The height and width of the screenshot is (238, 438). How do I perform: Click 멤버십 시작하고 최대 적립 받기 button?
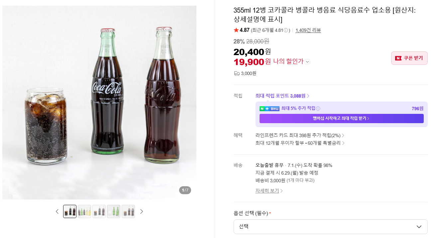click(x=341, y=119)
